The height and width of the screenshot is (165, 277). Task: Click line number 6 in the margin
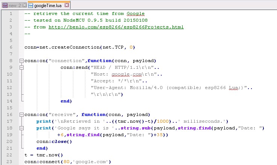tap(11, 47)
